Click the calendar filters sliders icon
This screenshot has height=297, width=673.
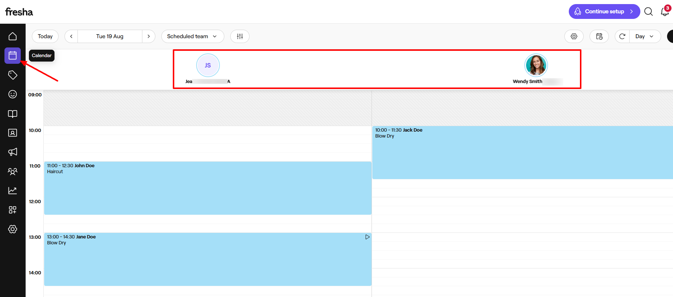tap(240, 36)
